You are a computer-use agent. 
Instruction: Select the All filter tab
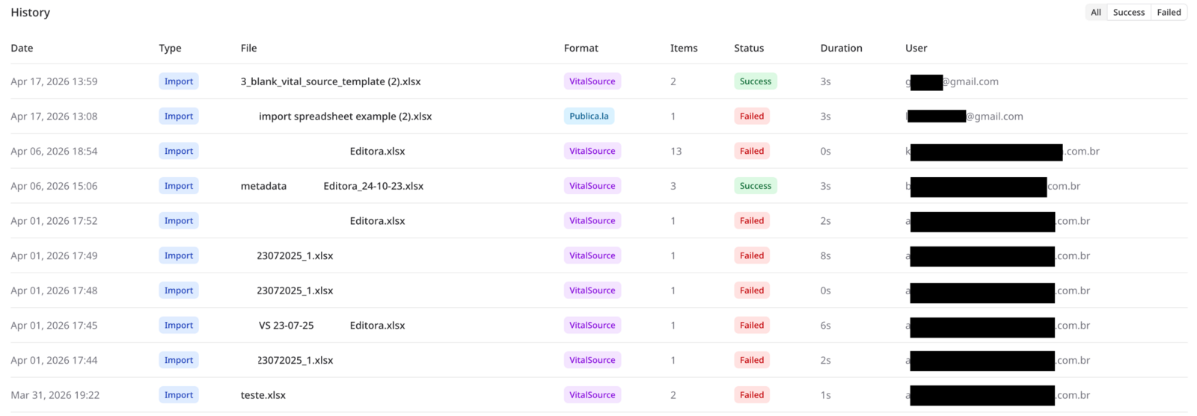click(1095, 12)
